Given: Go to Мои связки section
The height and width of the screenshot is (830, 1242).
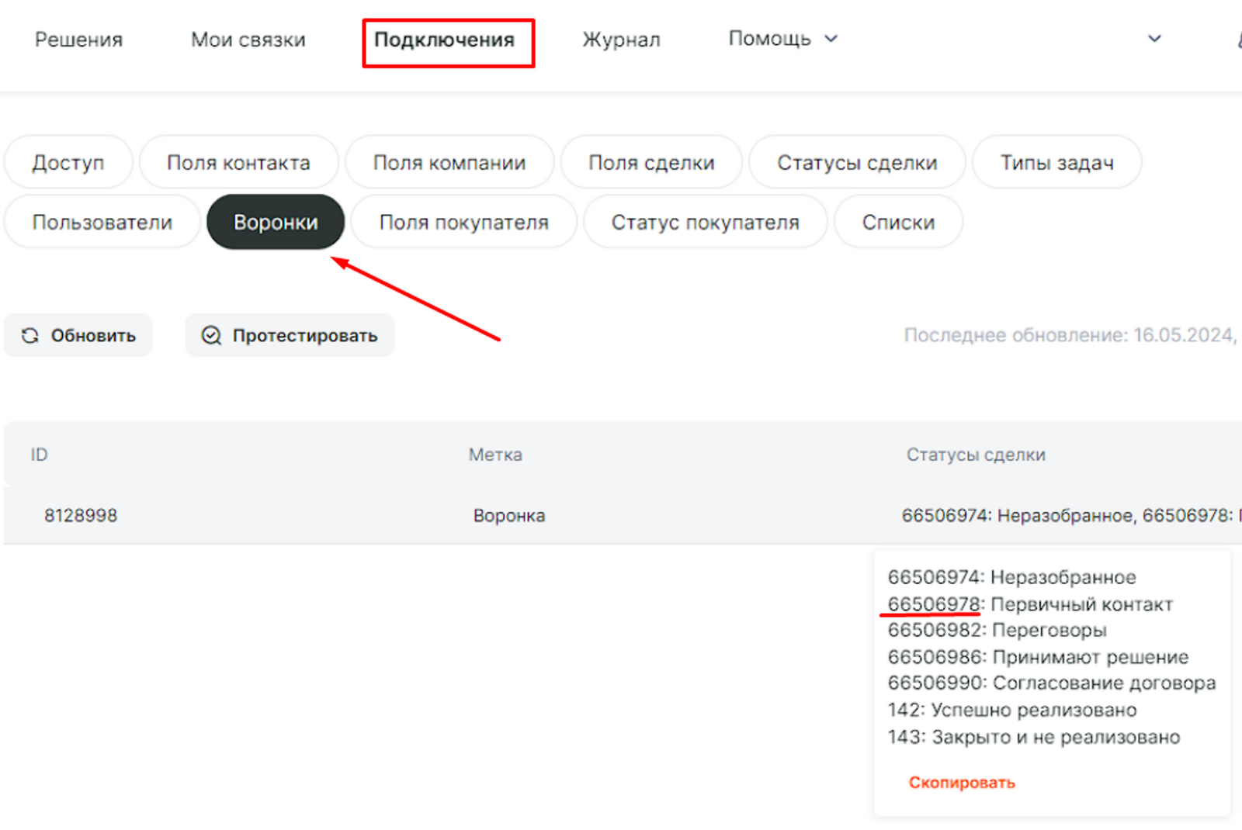Looking at the screenshot, I should 248,40.
